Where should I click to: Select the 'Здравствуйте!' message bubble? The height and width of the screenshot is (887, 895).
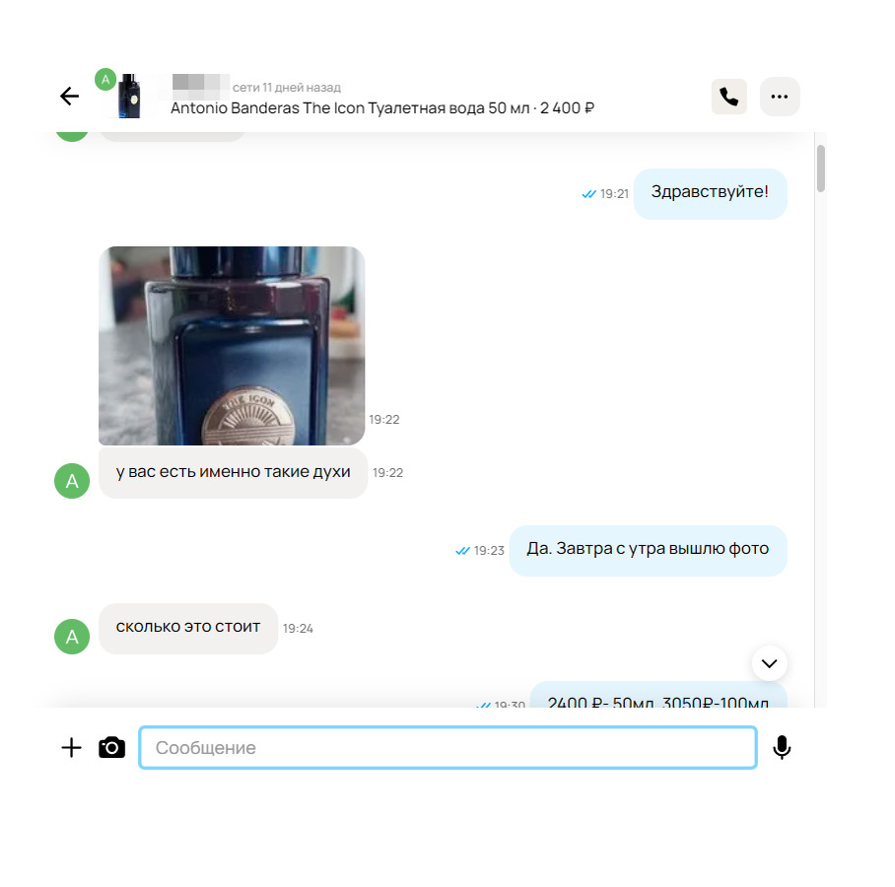point(710,193)
